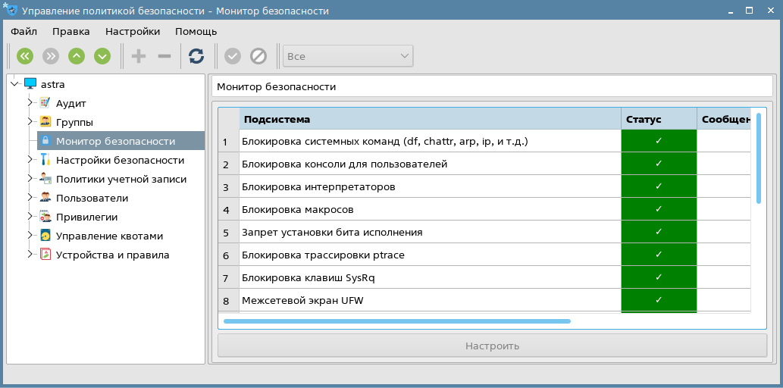Open the Настройки menu
The image size is (783, 388).
coord(133,32)
